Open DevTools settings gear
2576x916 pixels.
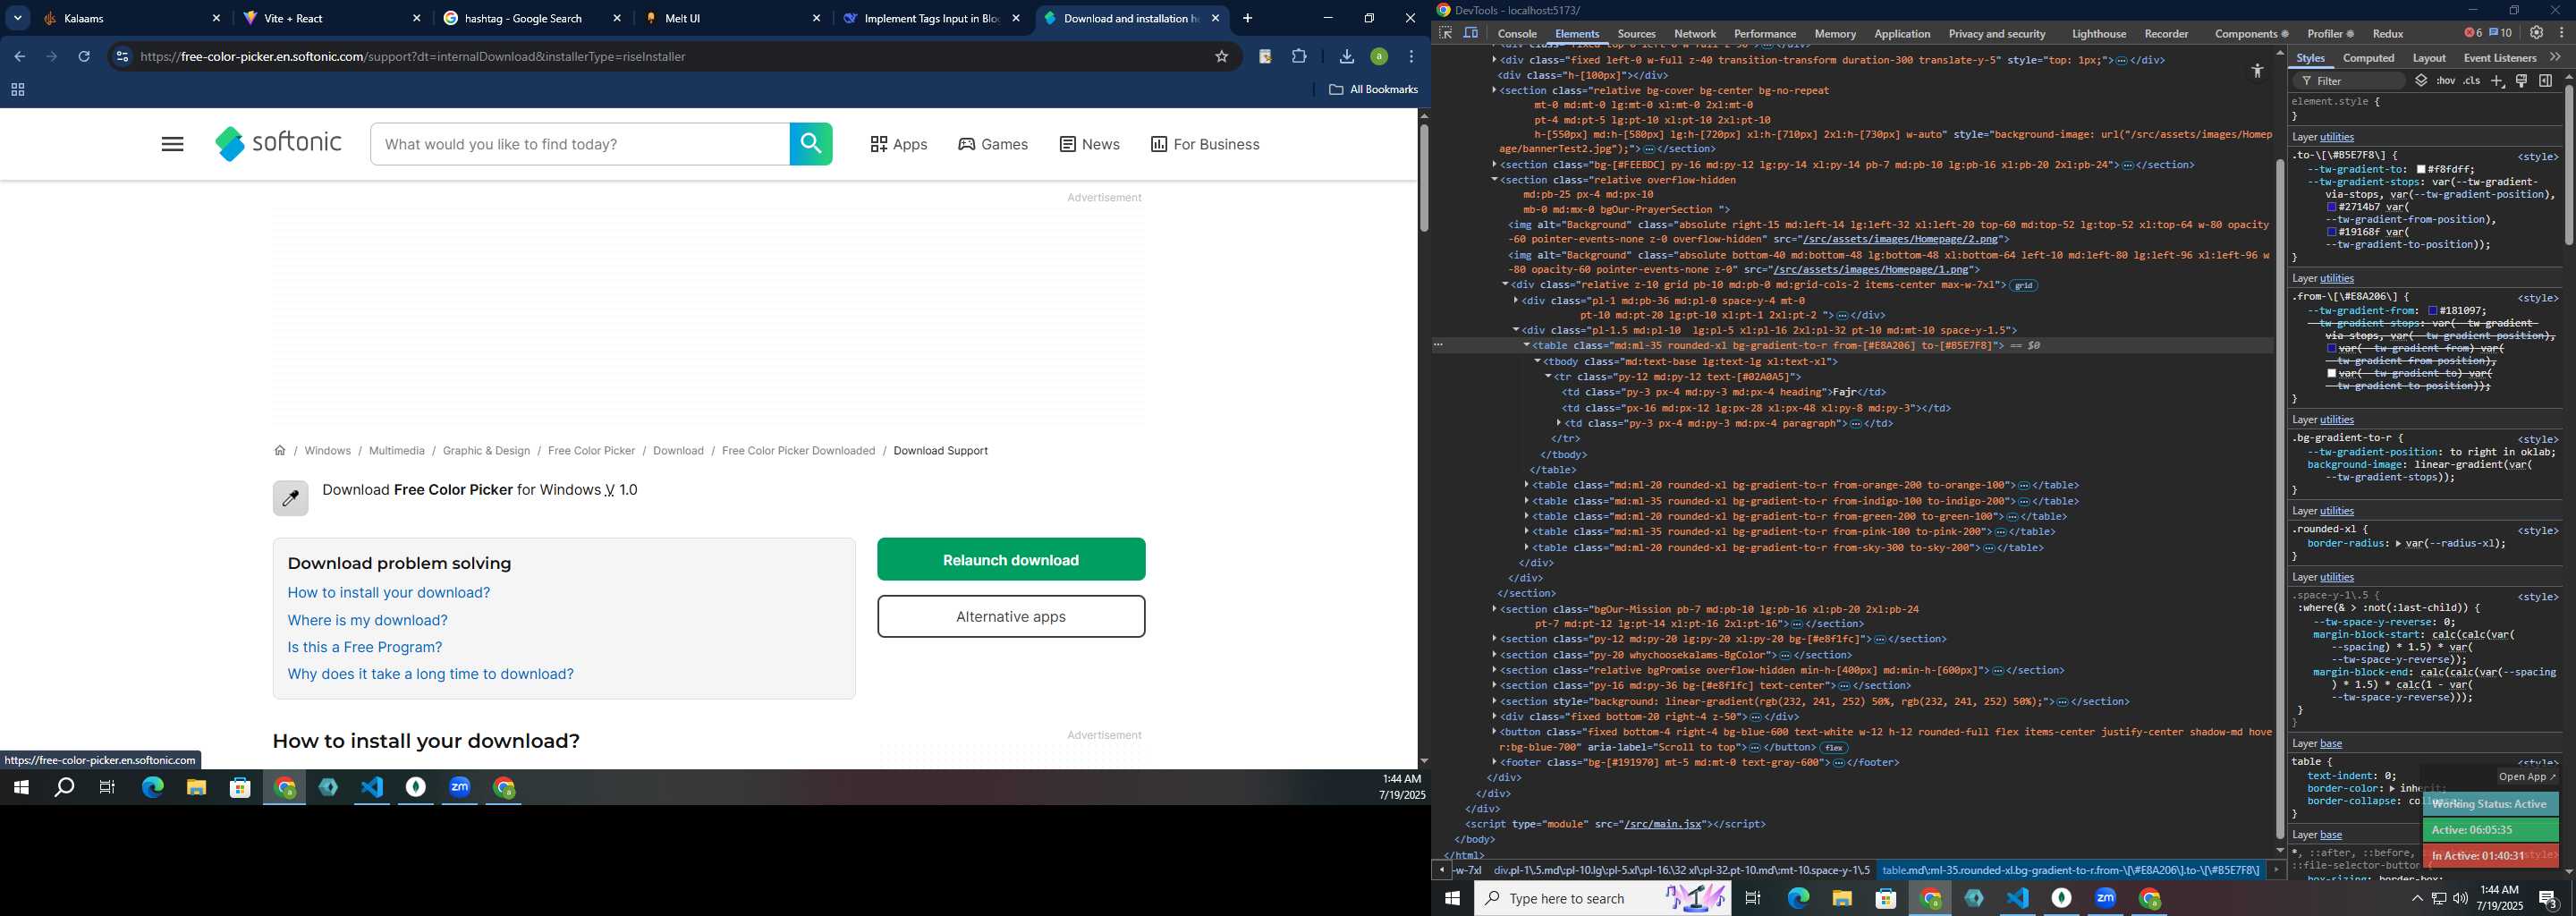click(2536, 33)
